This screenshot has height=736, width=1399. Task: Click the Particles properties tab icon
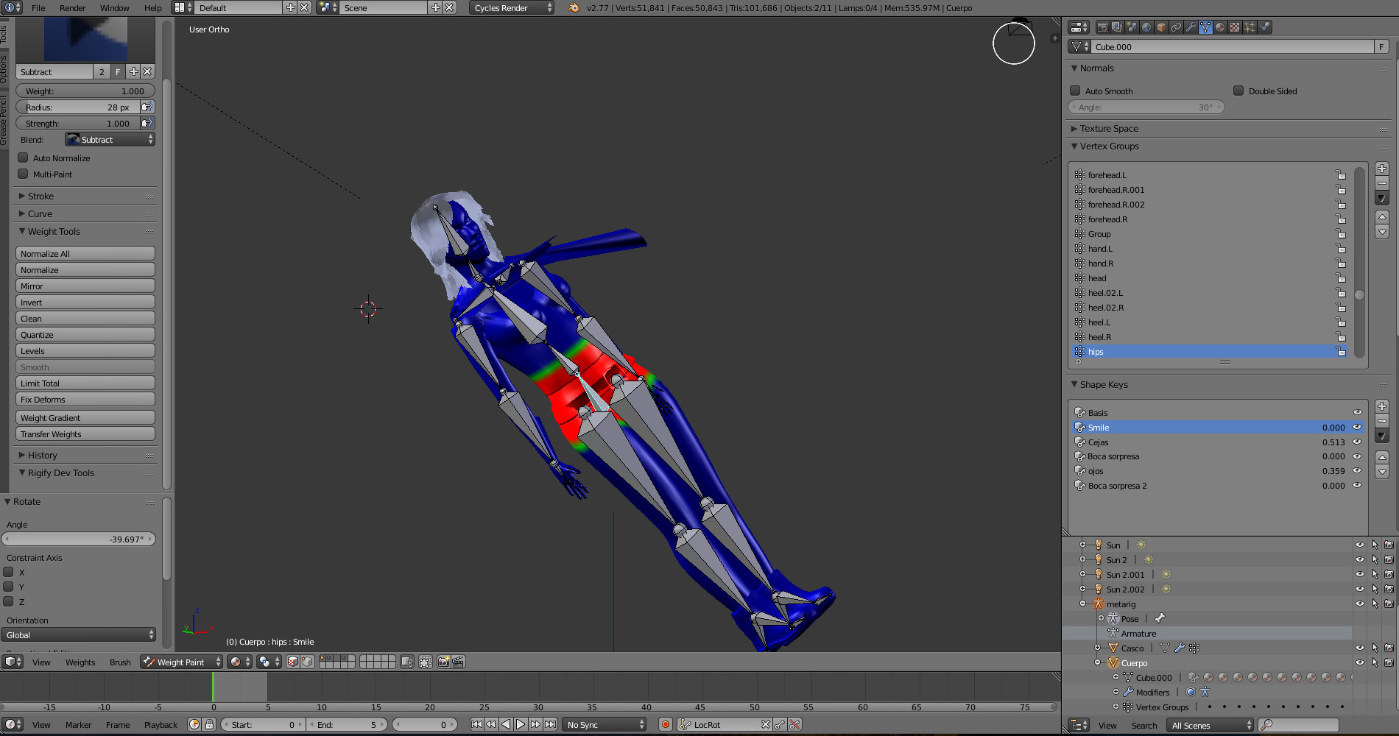coord(1250,27)
